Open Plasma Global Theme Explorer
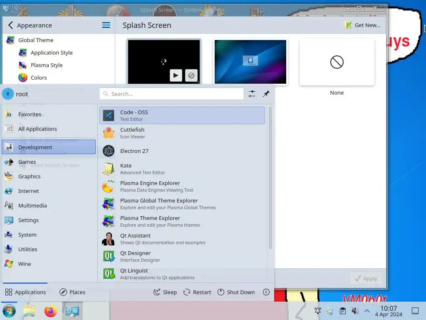This screenshot has height=320, width=426. 182,204
